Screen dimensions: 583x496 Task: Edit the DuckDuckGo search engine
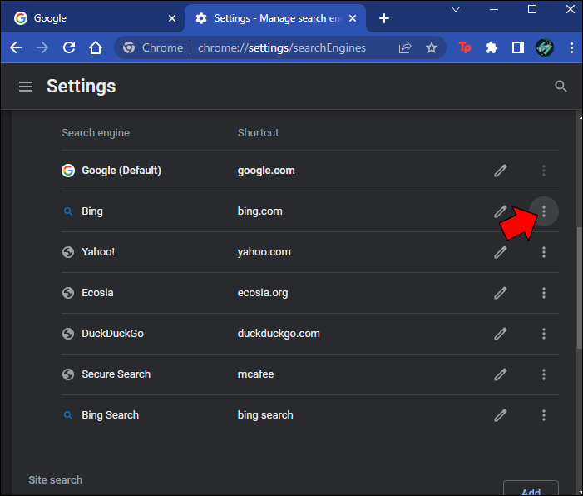(x=501, y=334)
